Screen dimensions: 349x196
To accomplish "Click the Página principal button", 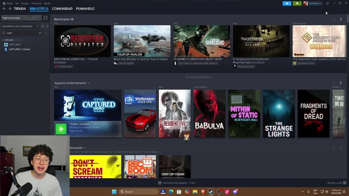I will click(x=21, y=18).
